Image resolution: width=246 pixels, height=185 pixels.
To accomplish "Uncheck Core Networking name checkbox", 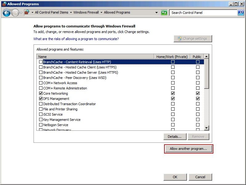I will coord(41,93).
